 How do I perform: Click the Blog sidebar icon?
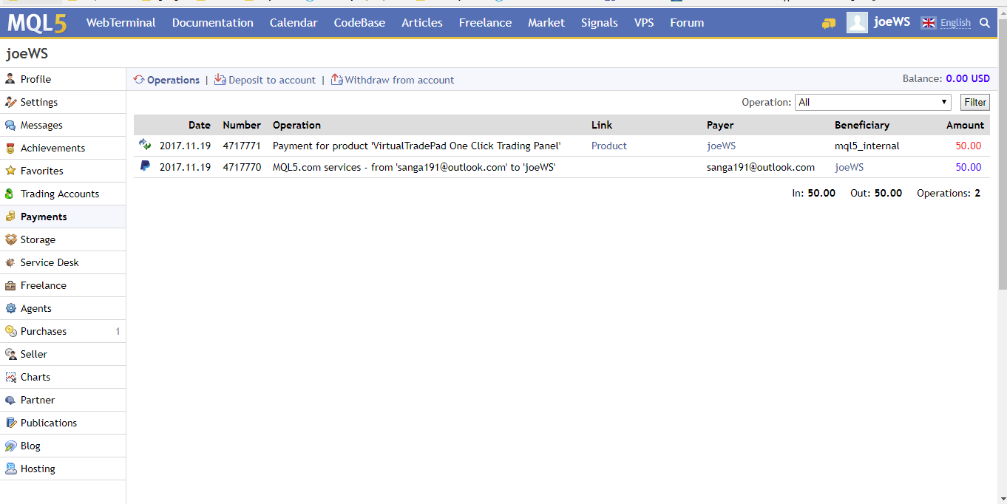tap(10, 446)
